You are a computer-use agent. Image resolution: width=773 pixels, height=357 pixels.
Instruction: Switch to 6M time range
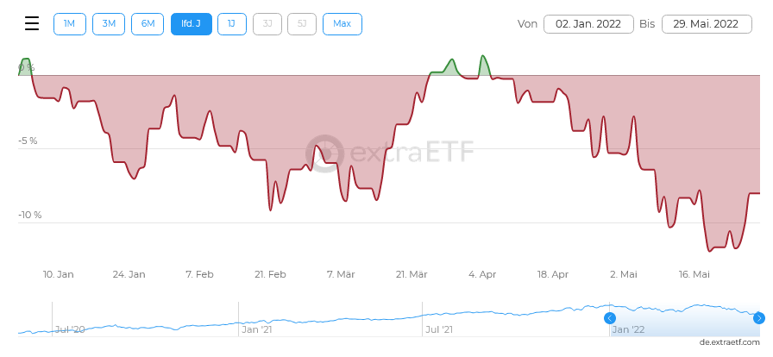coord(148,24)
